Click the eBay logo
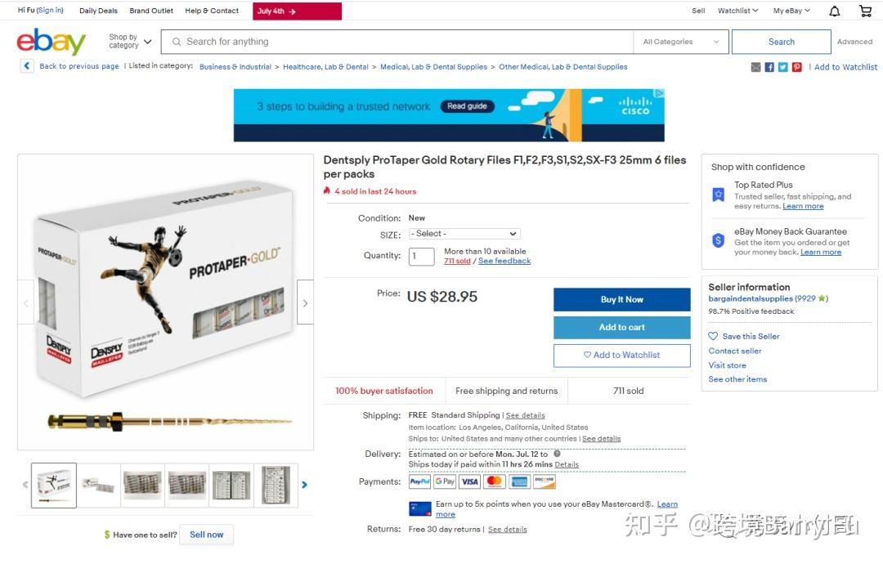Screen dimensions: 883x564 [x=52, y=42]
